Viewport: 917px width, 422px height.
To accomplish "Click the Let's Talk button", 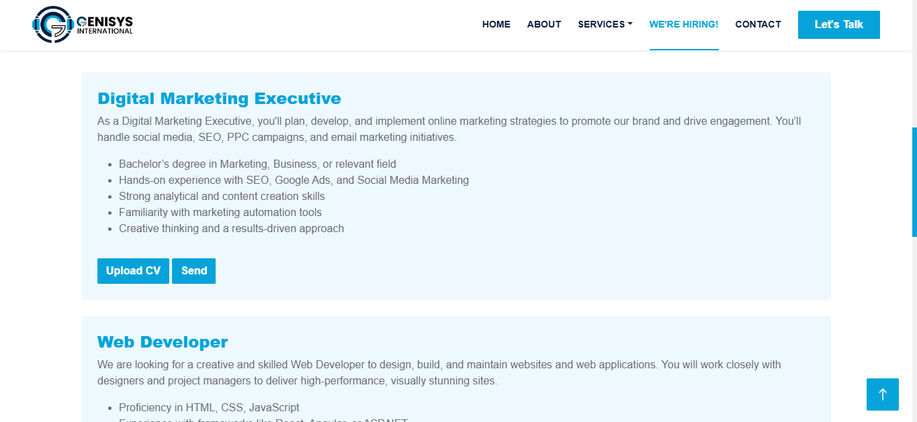I will 838,25.
